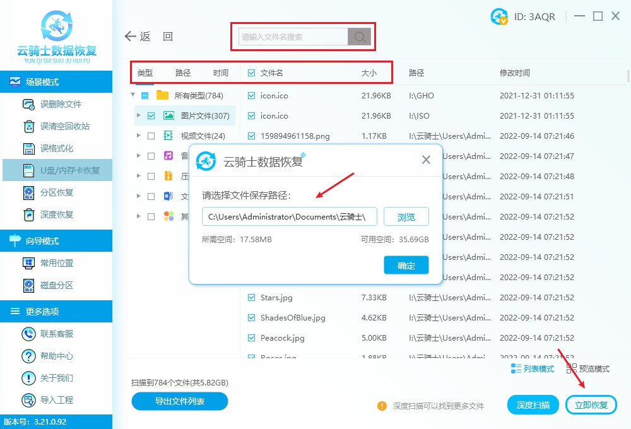Viewport: 631px width, 429px height.
Task: Open 联系客服 customer service
Action: [47, 333]
